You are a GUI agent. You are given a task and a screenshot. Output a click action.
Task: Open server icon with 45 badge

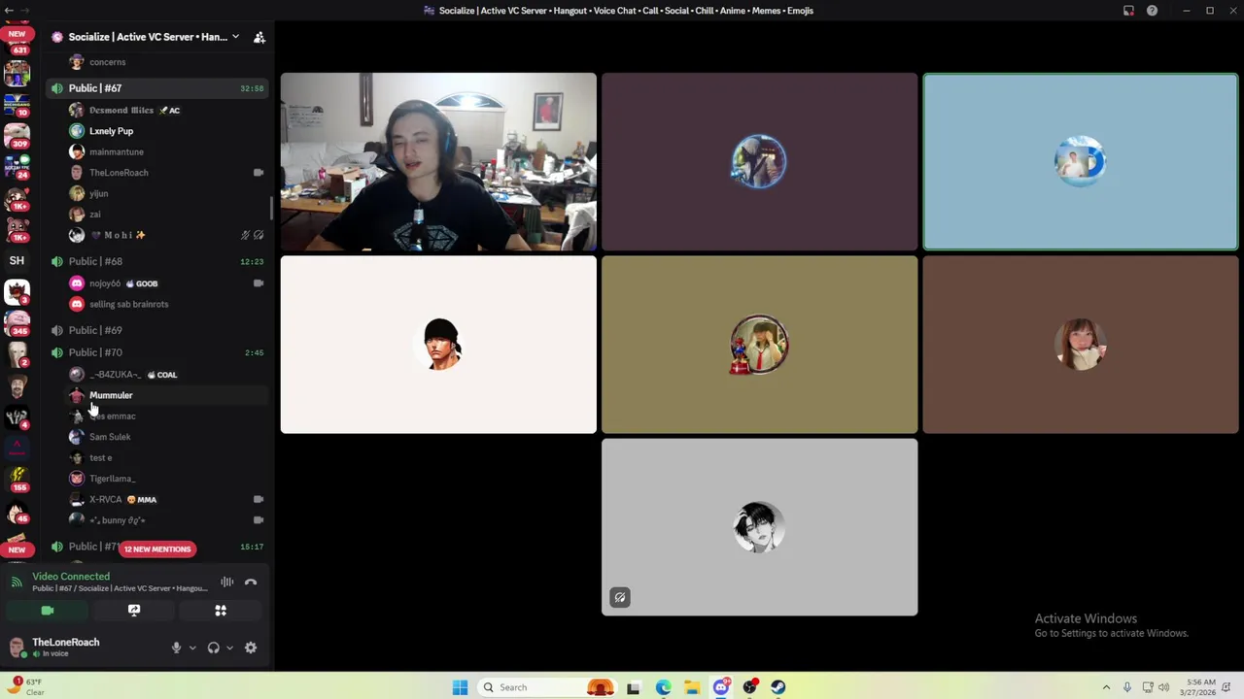coord(17,514)
